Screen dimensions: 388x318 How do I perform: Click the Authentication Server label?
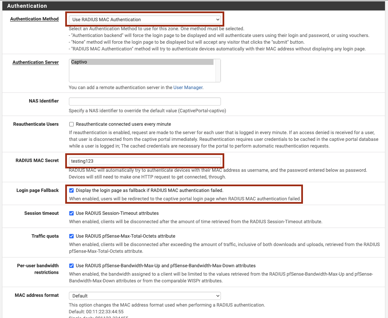[36, 63]
